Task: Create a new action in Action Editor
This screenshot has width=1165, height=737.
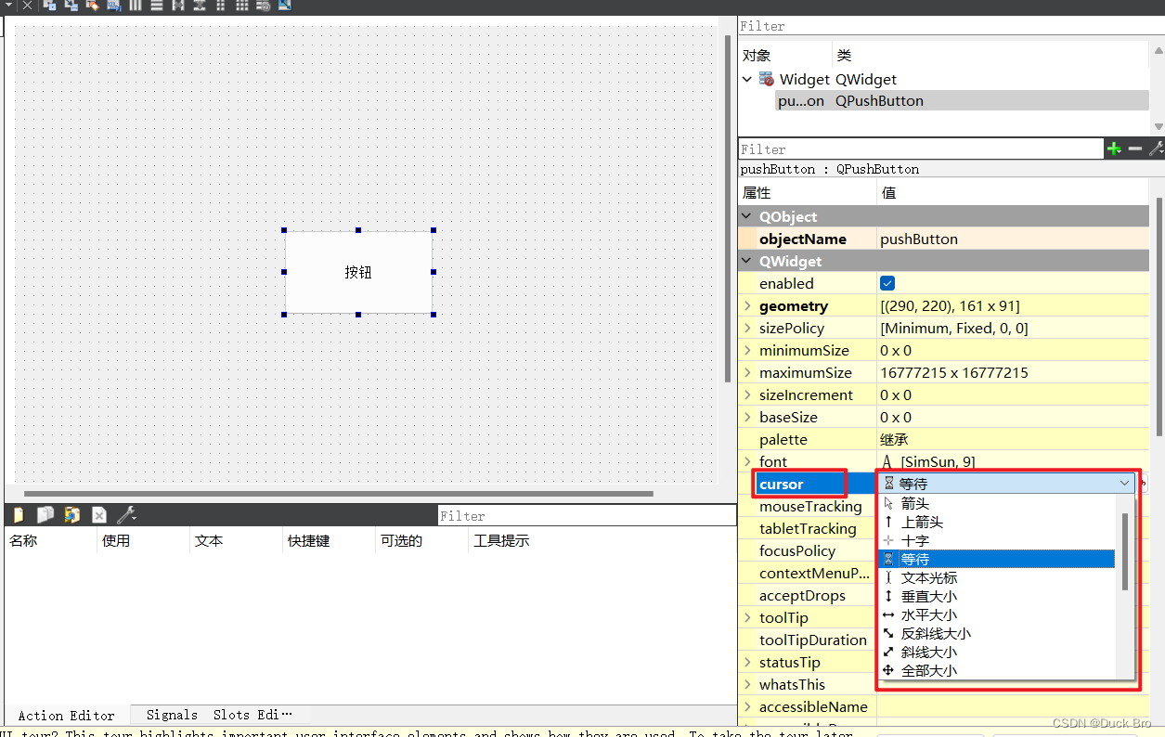Action: pyautogui.click(x=18, y=514)
